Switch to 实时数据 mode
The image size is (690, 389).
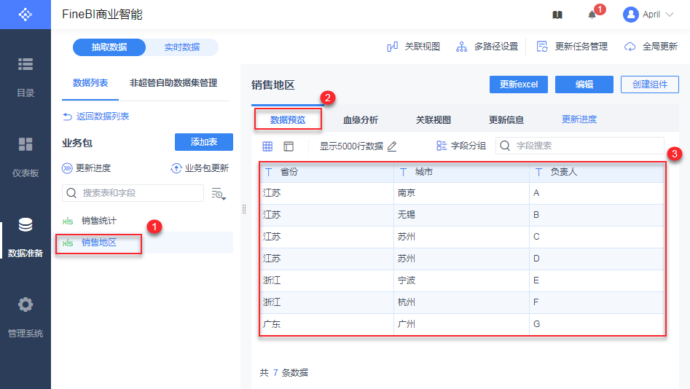point(181,47)
